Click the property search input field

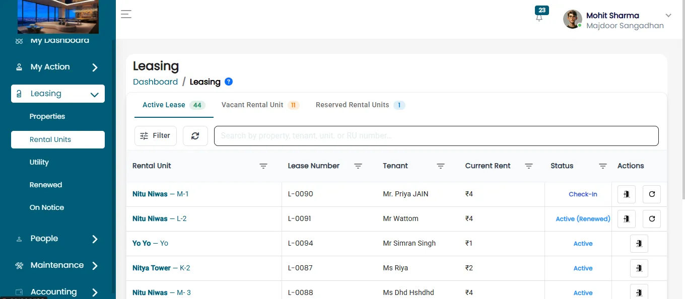(x=436, y=136)
